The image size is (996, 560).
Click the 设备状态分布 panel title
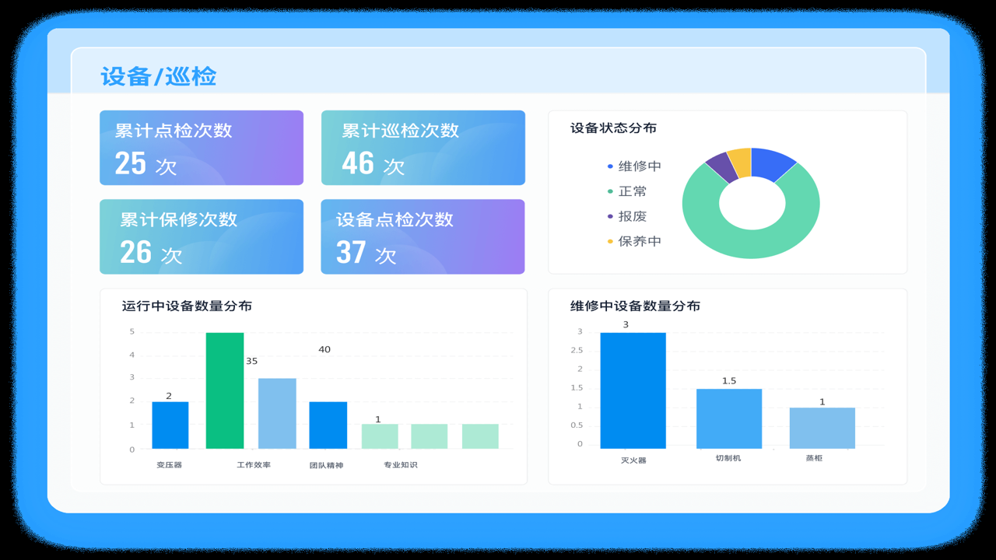point(614,128)
